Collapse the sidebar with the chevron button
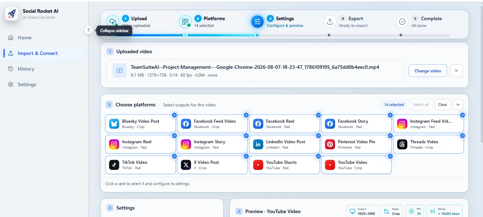483x217 pixels. click(89, 30)
